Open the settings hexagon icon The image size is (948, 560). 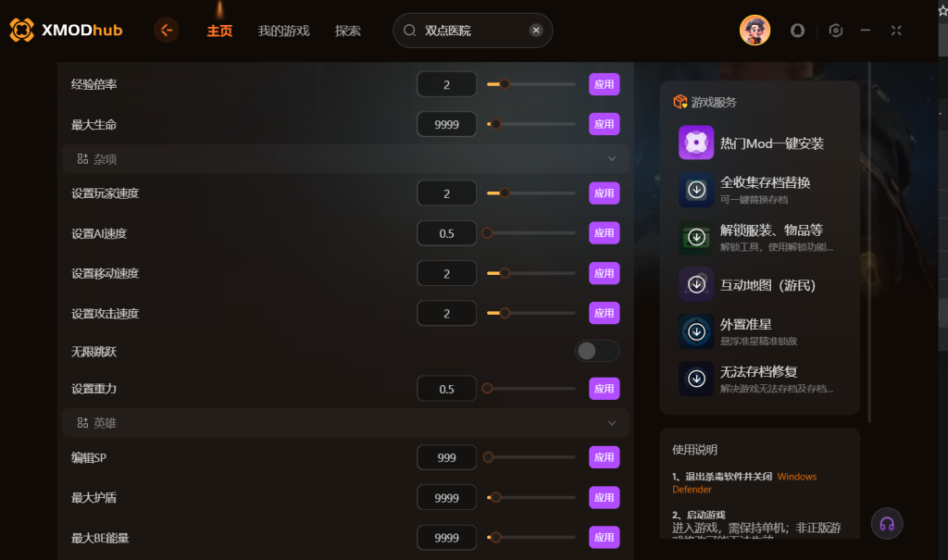(x=836, y=31)
